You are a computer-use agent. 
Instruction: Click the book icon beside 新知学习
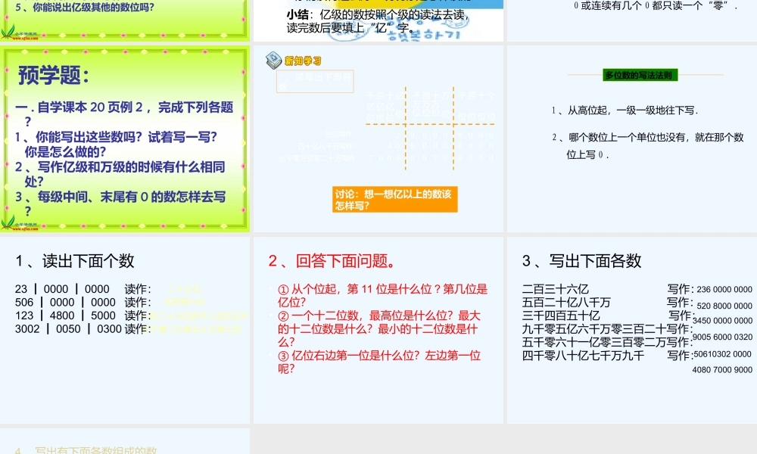[x=273, y=61]
